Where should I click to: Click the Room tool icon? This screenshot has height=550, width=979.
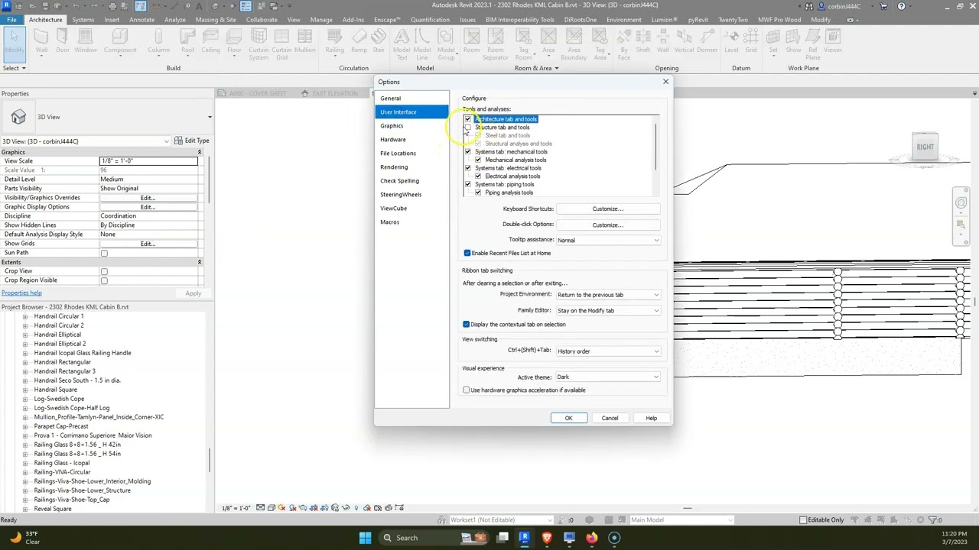471,40
